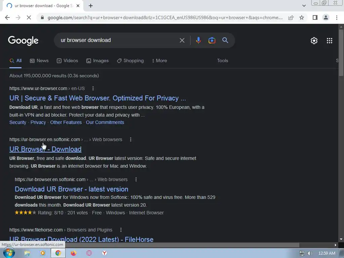This screenshot has width=344, height=258.
Task: Open 'Download UR Browser - latest version' result
Action: [72, 189]
